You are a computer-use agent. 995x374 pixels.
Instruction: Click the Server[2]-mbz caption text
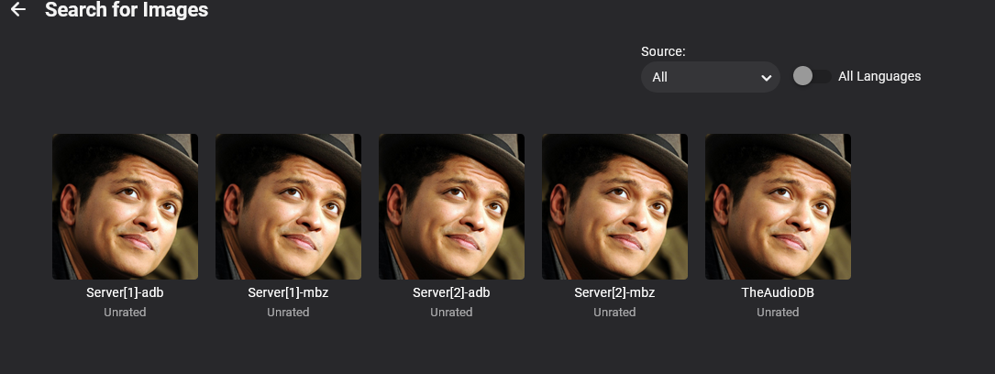pos(614,293)
